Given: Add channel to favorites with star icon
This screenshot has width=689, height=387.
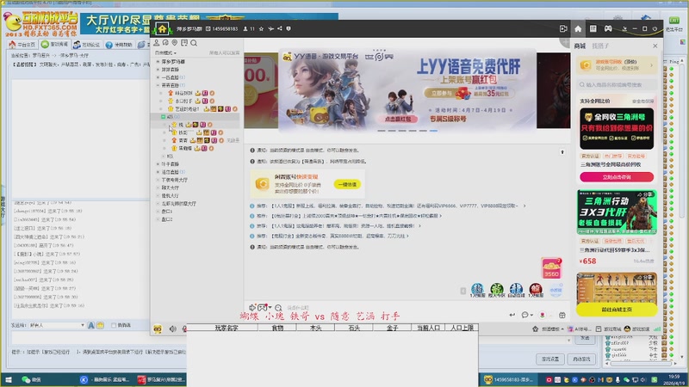Looking at the screenshot, I should tap(262, 28).
